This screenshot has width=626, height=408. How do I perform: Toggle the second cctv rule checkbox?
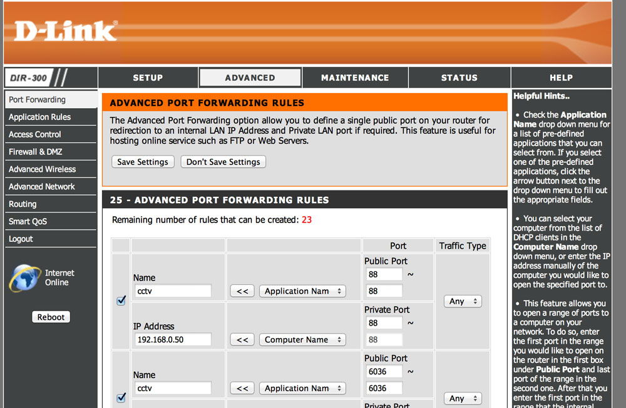point(121,398)
